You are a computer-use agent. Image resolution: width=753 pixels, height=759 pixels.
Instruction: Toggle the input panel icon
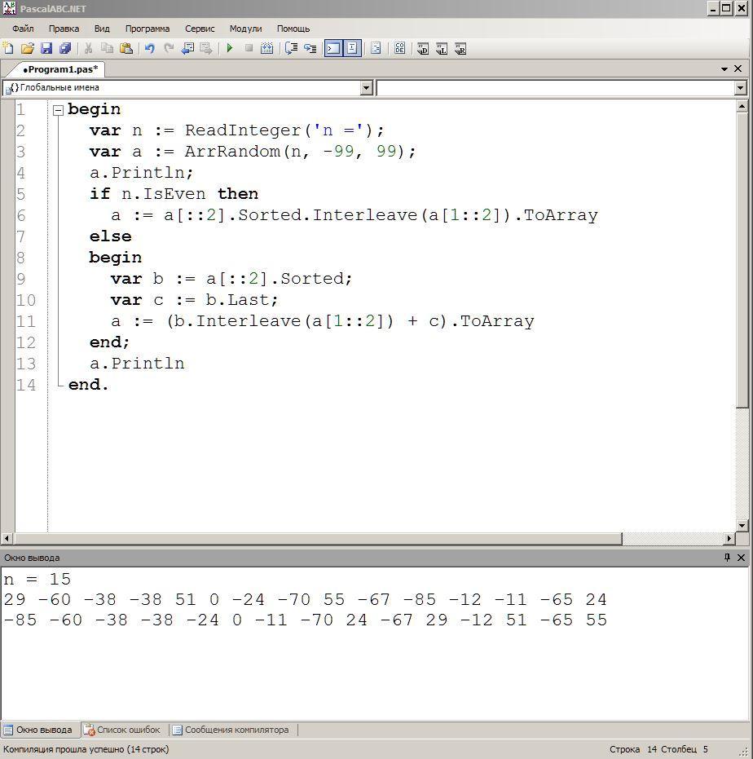352,48
